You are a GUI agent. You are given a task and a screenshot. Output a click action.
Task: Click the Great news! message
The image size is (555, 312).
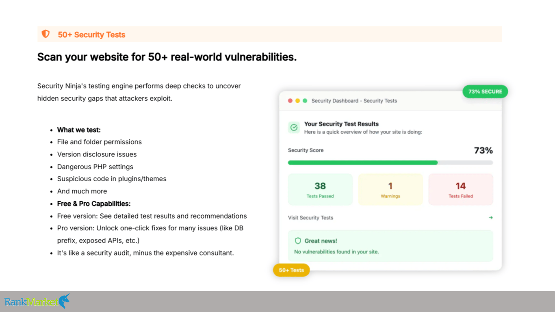click(x=321, y=241)
